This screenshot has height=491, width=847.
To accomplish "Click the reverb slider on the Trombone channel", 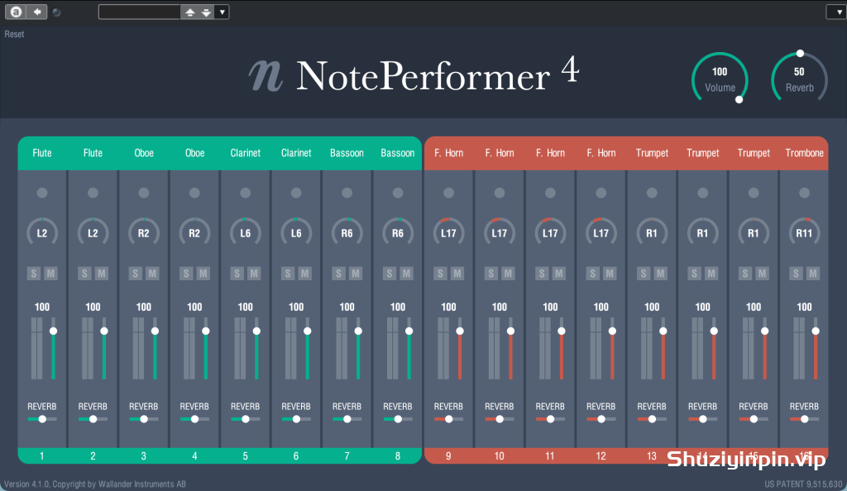I will [804, 419].
